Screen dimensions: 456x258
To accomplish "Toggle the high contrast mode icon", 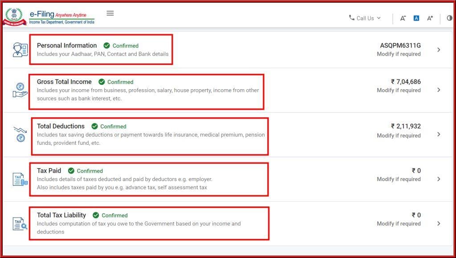I will click(449, 18).
